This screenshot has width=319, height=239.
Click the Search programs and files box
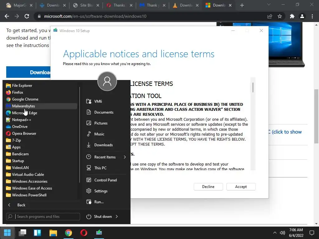[43, 217]
